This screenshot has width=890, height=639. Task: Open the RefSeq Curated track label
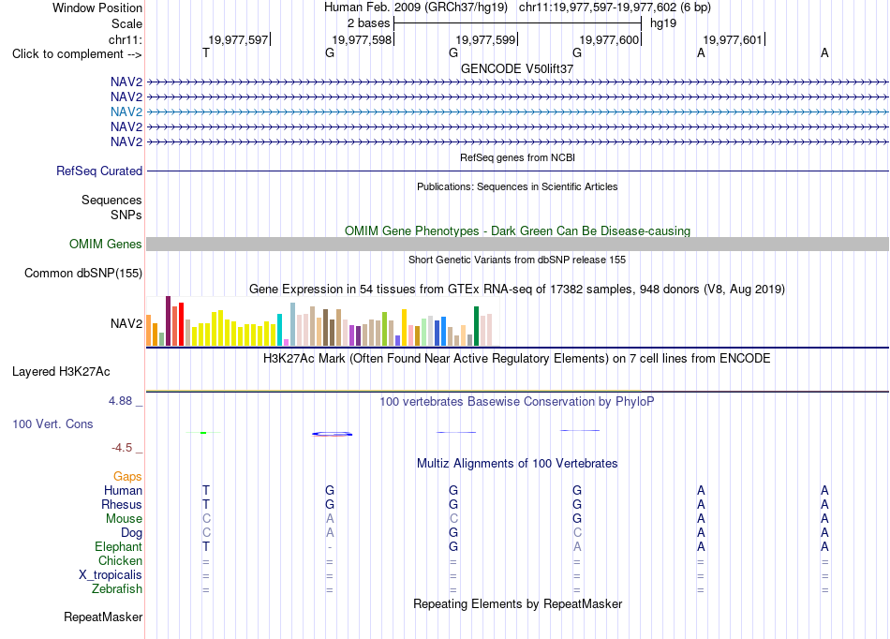pyautogui.click(x=99, y=171)
